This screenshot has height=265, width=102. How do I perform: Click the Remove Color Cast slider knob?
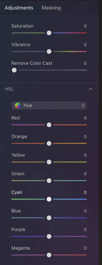[14, 70]
